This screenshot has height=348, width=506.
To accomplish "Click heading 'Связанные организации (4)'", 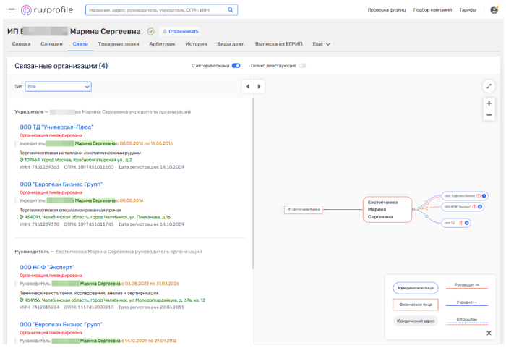I will click(x=61, y=66).
